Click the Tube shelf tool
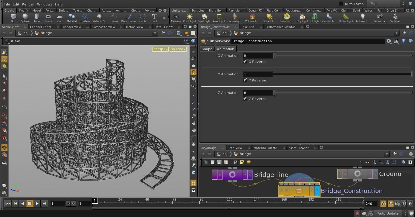Image resolution: width=415 pixels, height=217 pixels. tap(37, 18)
